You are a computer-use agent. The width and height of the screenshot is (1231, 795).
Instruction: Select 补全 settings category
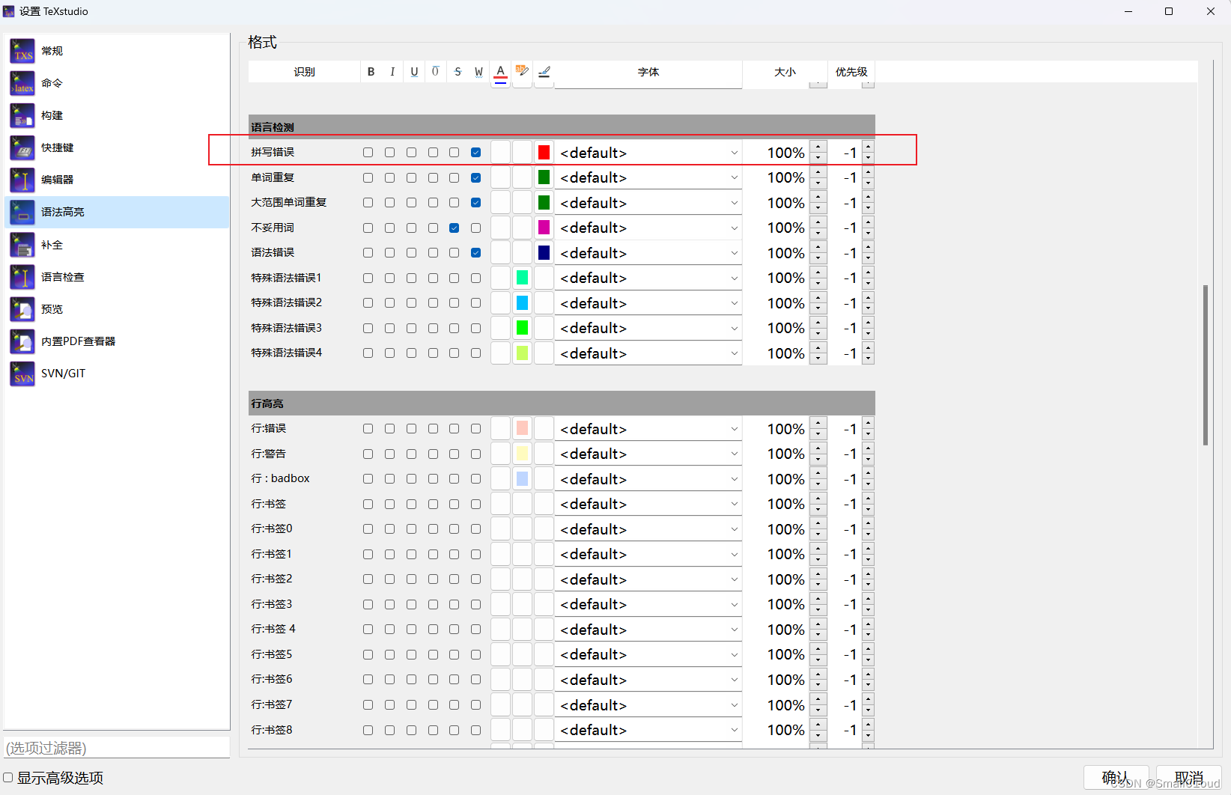pyautogui.click(x=117, y=245)
